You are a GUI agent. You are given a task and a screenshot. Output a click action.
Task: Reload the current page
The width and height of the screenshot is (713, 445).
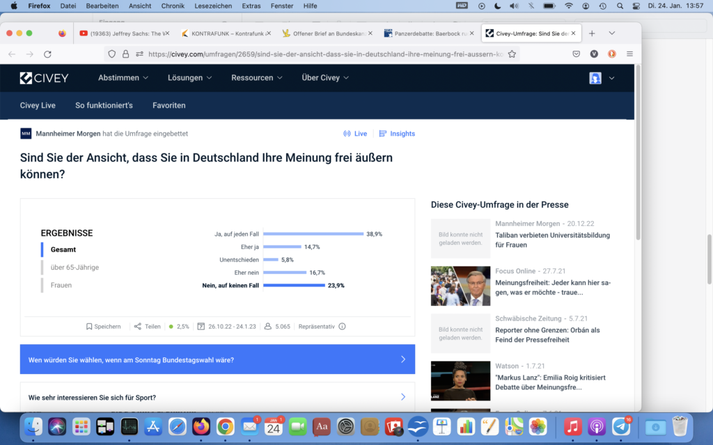pyautogui.click(x=47, y=54)
